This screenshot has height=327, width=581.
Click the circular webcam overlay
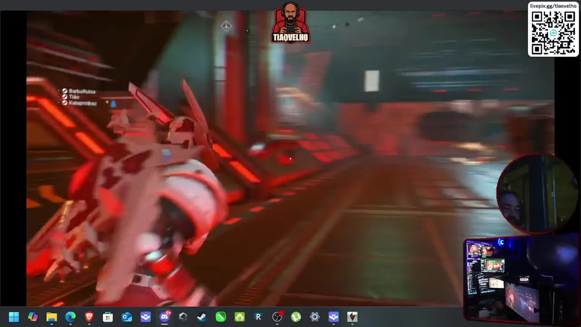click(x=538, y=194)
